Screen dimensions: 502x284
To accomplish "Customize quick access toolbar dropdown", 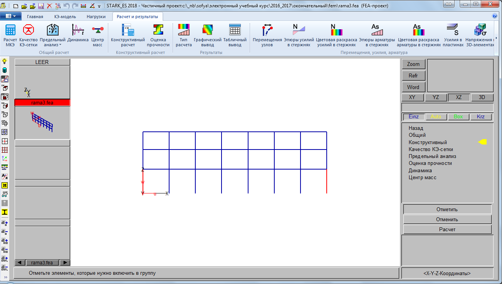I will [x=99, y=7].
